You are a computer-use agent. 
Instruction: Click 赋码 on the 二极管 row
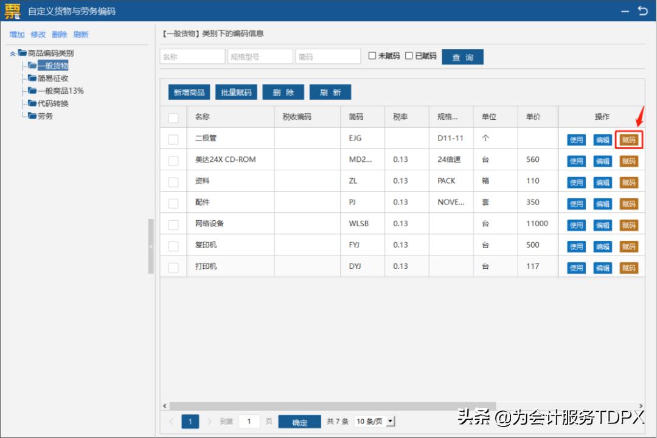tap(629, 139)
